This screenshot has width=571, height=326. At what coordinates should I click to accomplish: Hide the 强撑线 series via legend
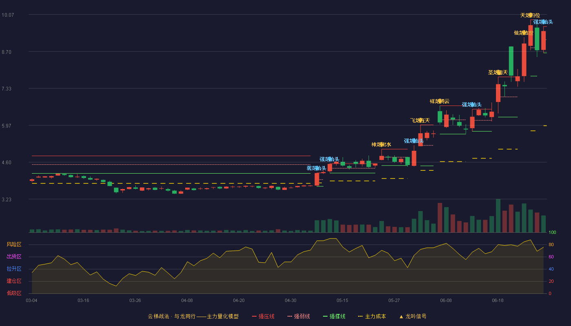[334, 316]
